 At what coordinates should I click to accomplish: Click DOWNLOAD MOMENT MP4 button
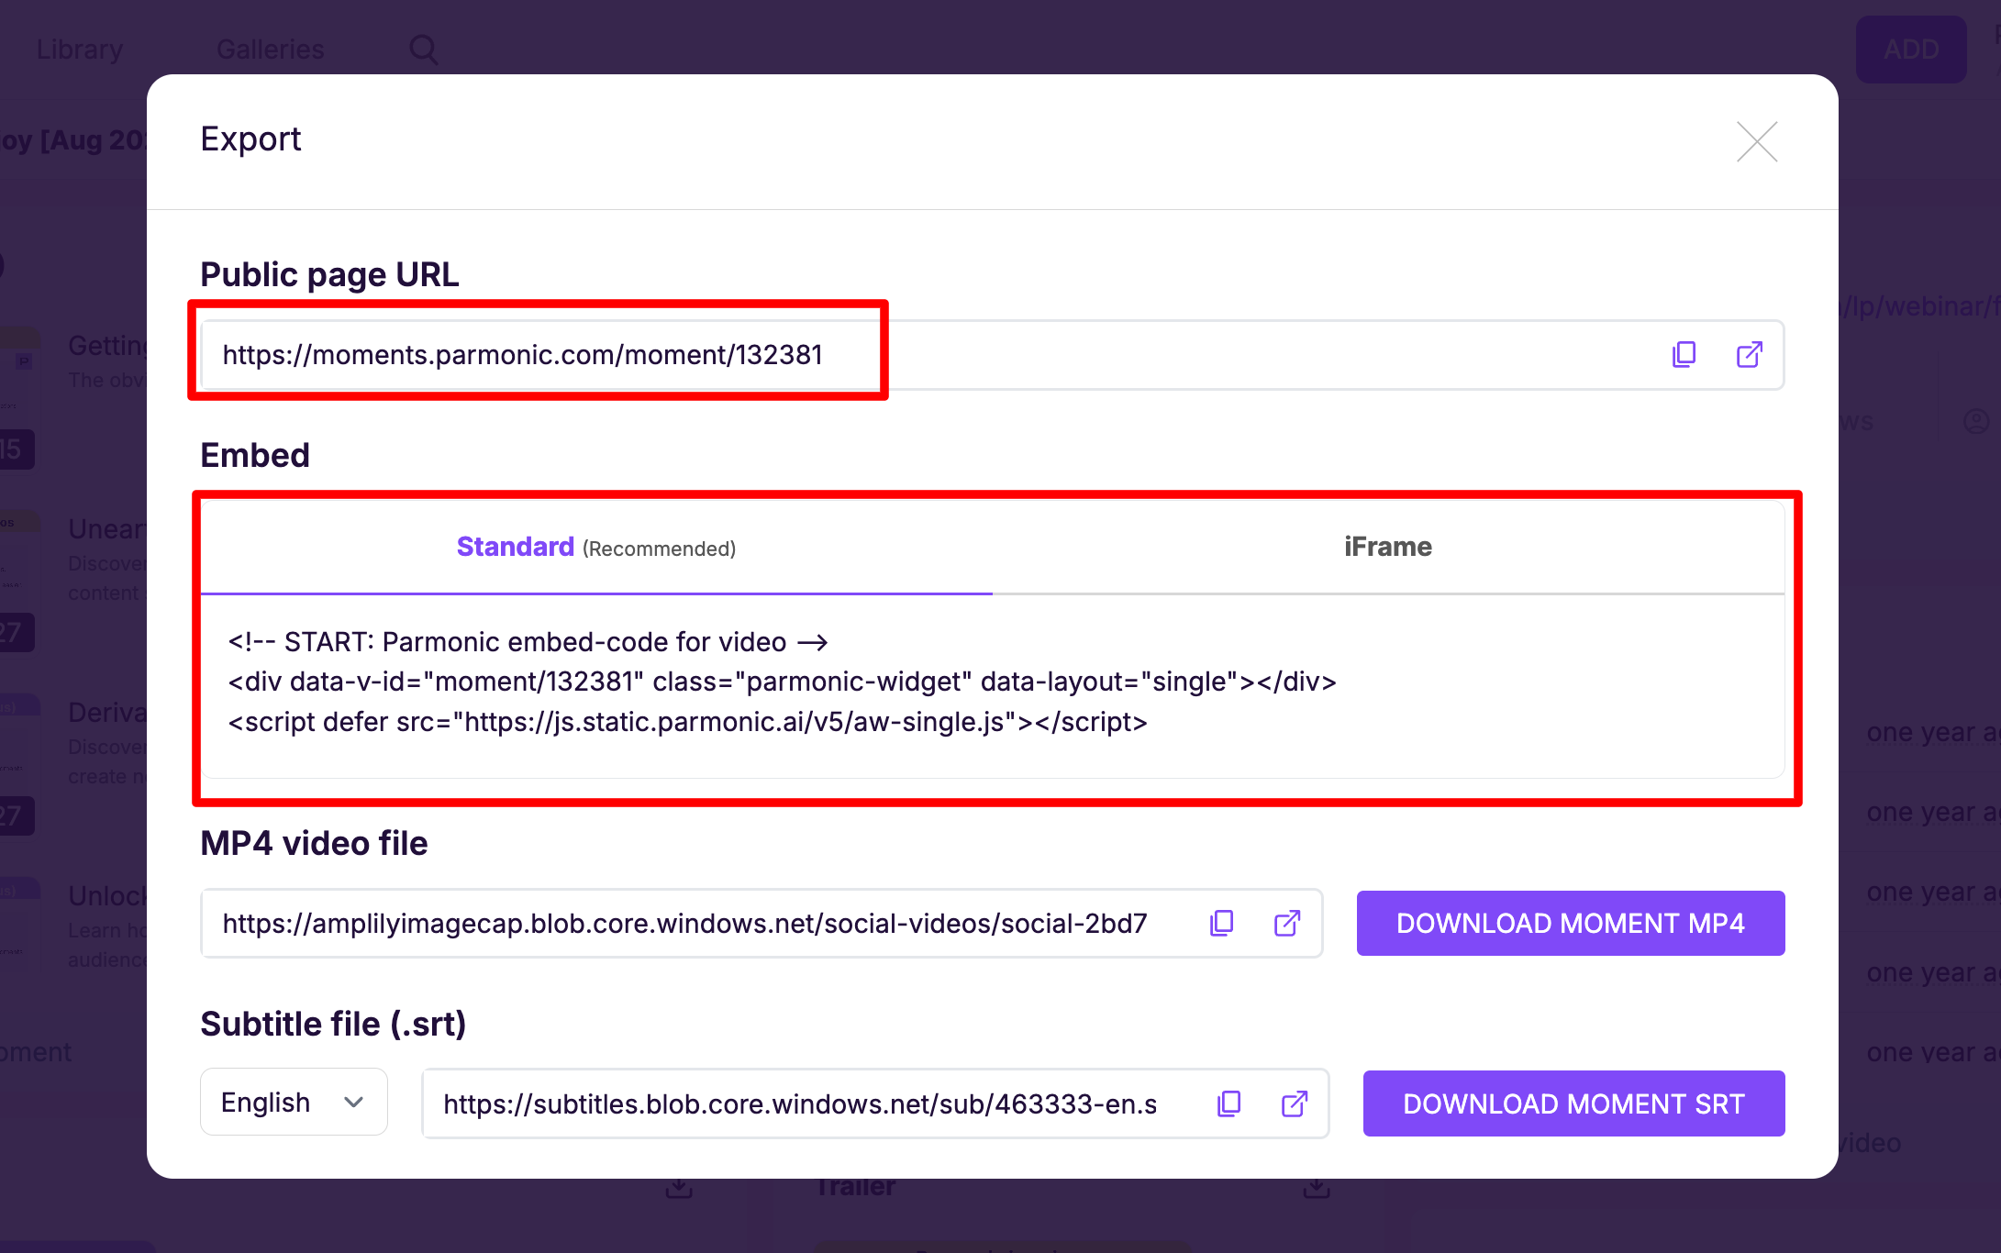tap(1571, 924)
